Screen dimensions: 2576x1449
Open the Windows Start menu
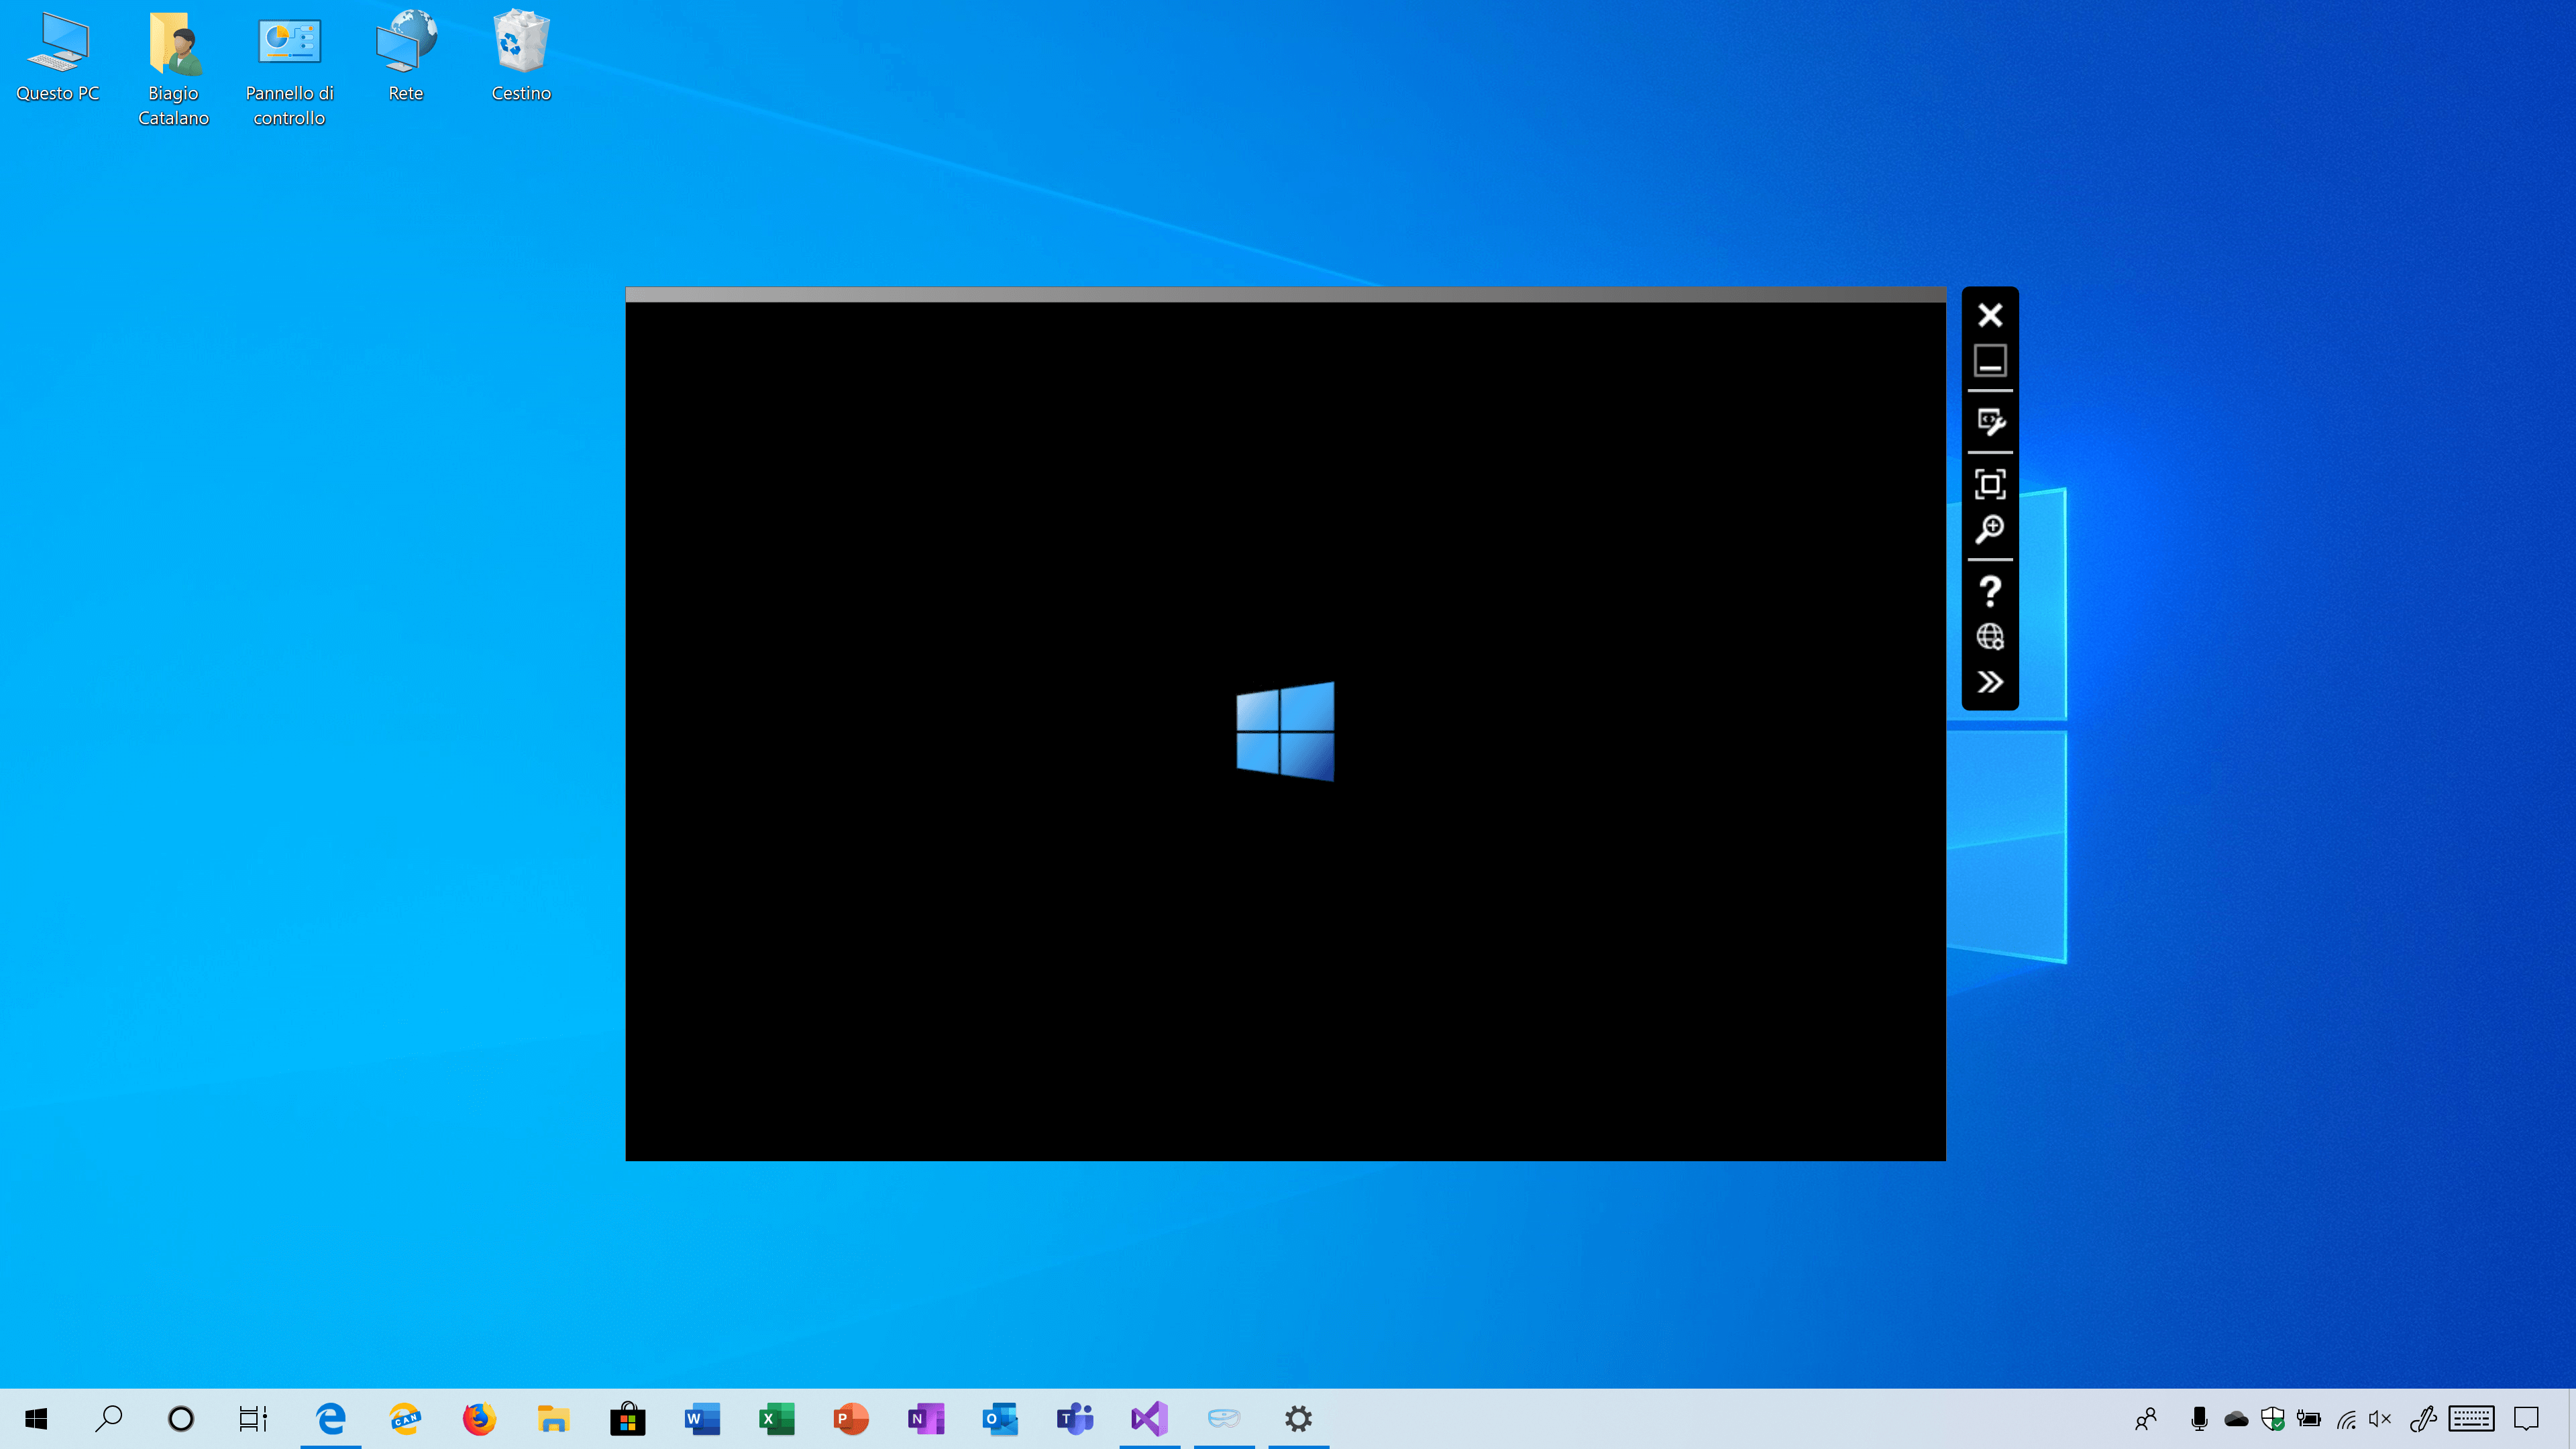(37, 1418)
